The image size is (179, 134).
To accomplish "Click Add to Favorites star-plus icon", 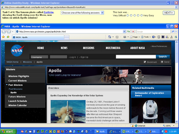I will pos(8,37).
